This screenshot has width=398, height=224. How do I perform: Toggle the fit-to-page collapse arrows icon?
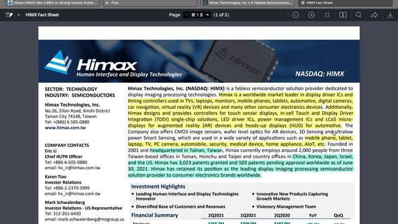[327, 15]
